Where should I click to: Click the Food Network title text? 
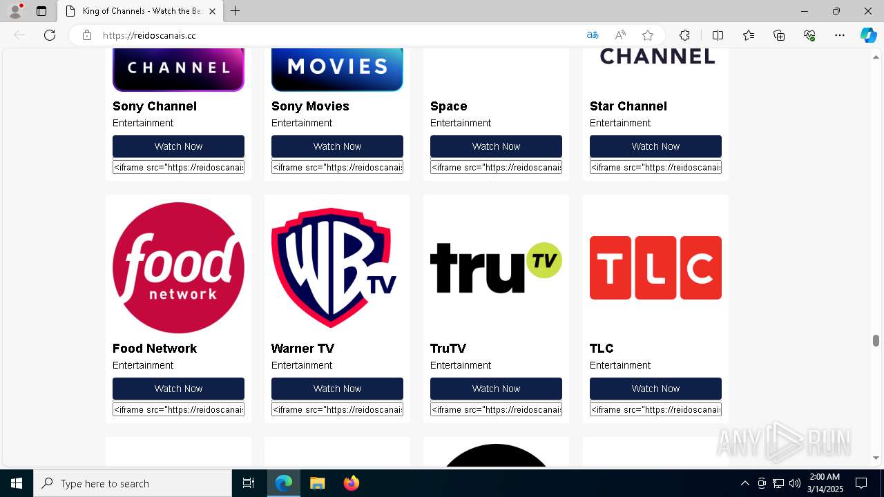click(x=155, y=349)
